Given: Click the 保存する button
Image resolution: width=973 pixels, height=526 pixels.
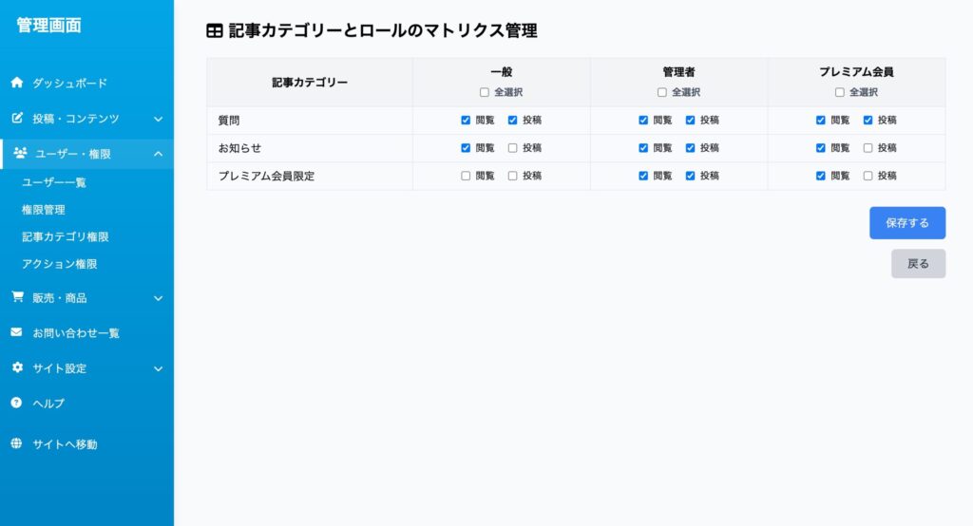Looking at the screenshot, I should (x=907, y=223).
